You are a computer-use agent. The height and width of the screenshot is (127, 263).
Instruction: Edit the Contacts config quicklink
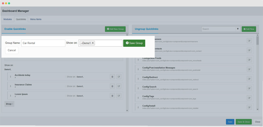click(249, 50)
